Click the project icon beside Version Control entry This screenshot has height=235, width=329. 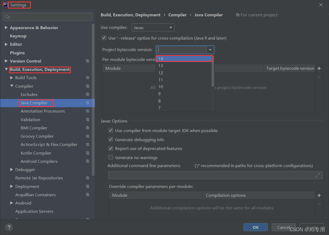coord(88,61)
